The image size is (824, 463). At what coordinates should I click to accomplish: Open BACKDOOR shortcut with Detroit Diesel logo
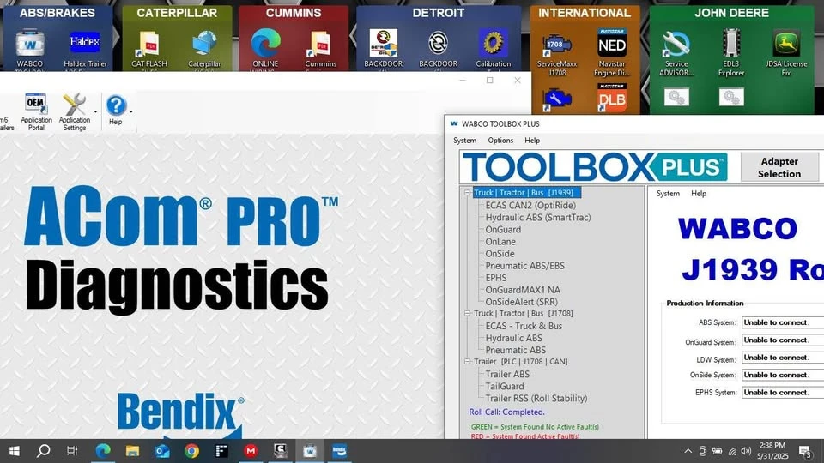pos(383,48)
